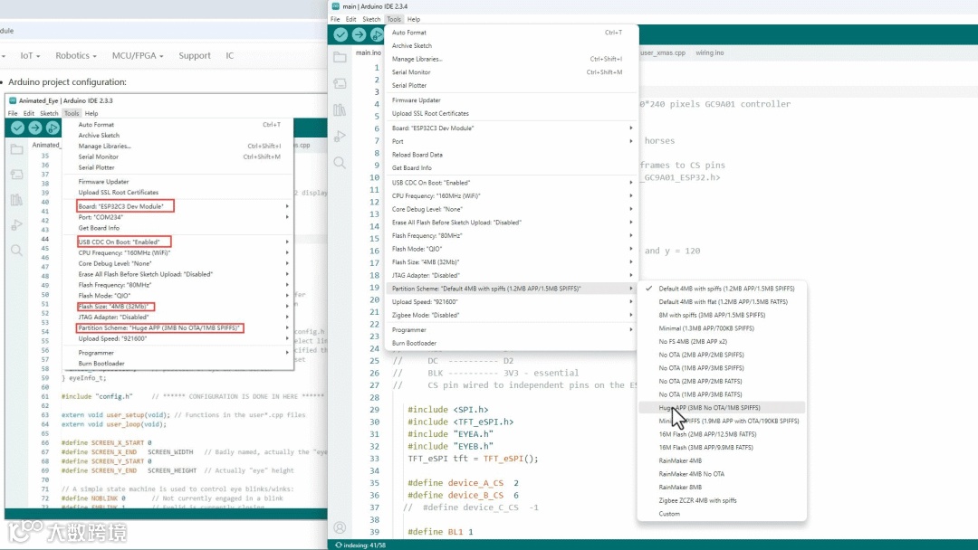Click Verify button in main Arduino IDE window
The image size is (978, 550).
[x=340, y=34]
